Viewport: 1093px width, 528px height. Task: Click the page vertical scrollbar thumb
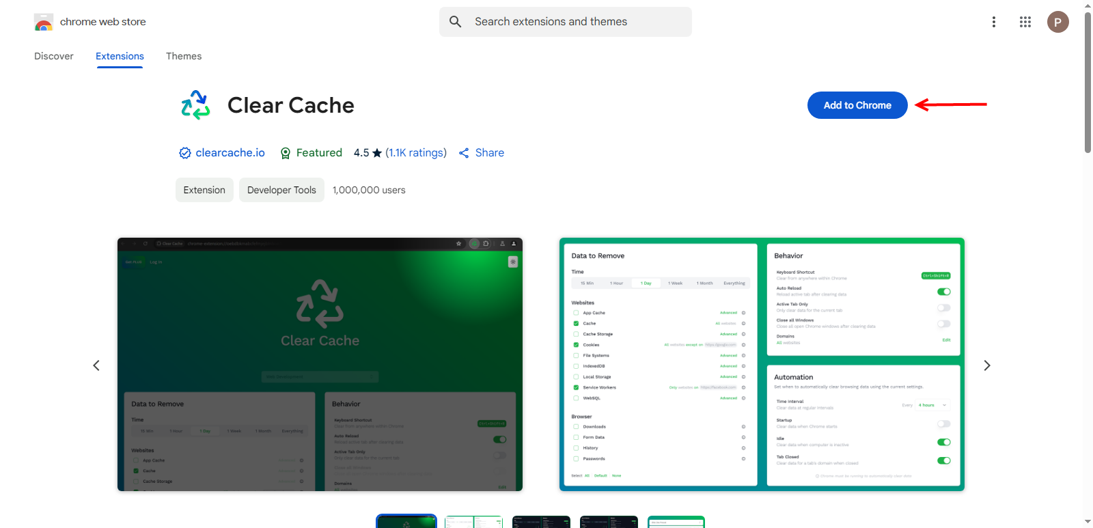pyautogui.click(x=1088, y=83)
